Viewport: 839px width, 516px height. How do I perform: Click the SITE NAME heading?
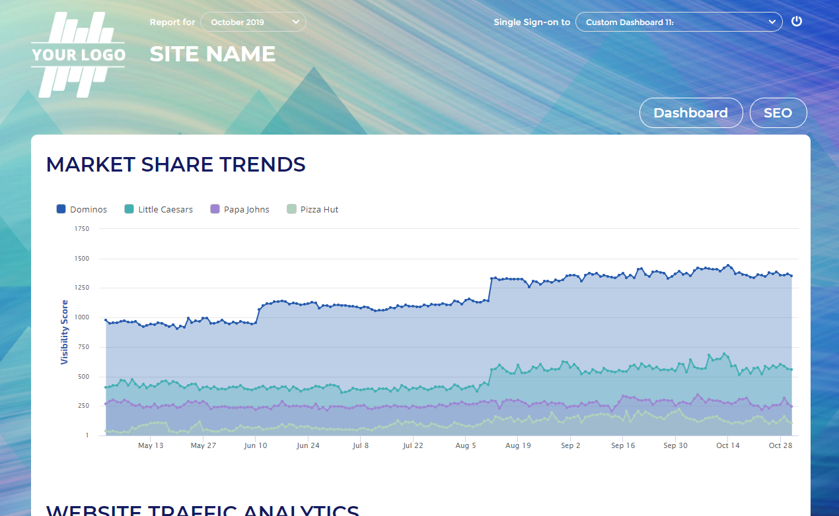click(x=212, y=54)
